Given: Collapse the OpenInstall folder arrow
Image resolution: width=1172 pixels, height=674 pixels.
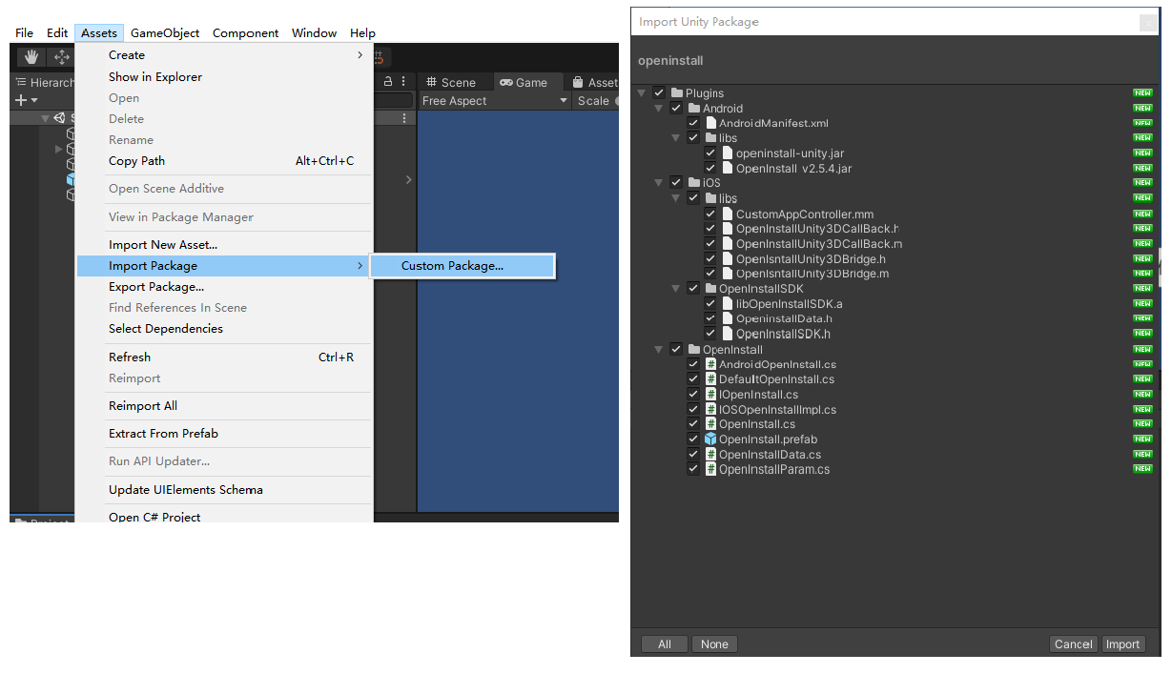Looking at the screenshot, I should 659,350.
